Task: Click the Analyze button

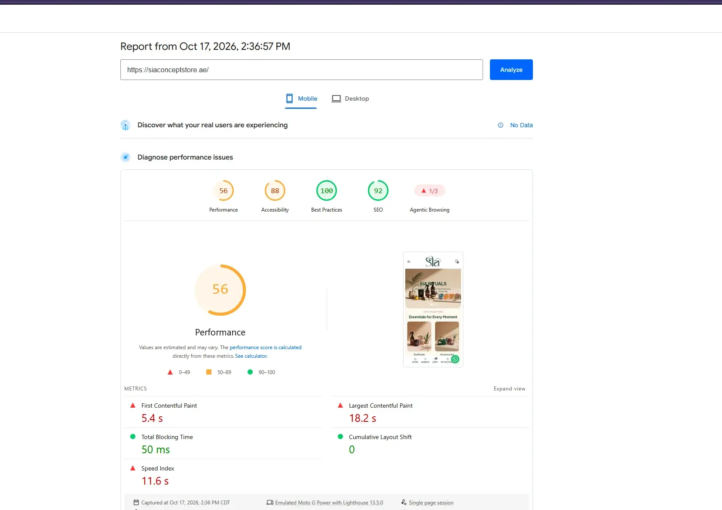Action: click(x=511, y=70)
